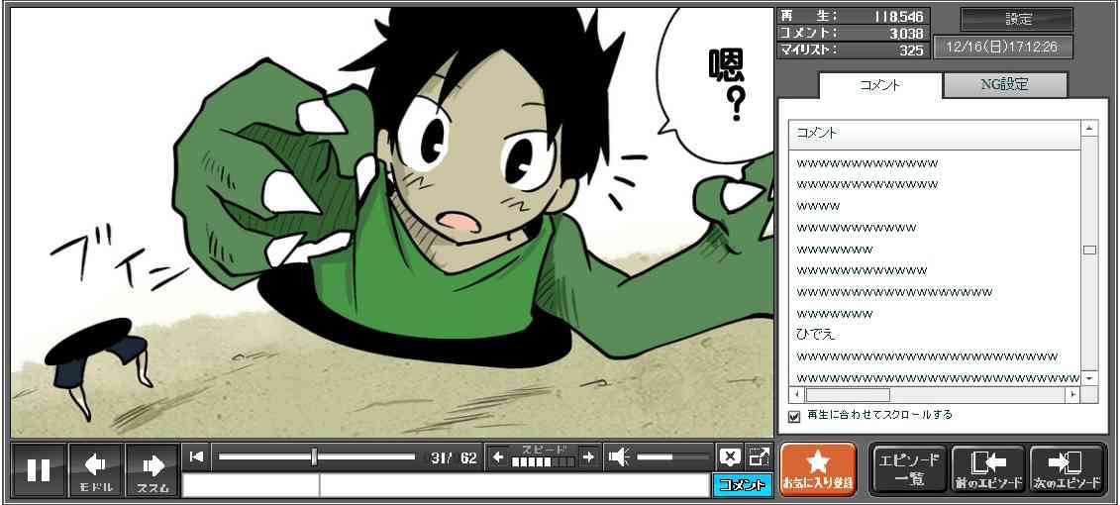Add to favorites with the star button
The width and height of the screenshot is (1120, 505).
[x=818, y=469]
